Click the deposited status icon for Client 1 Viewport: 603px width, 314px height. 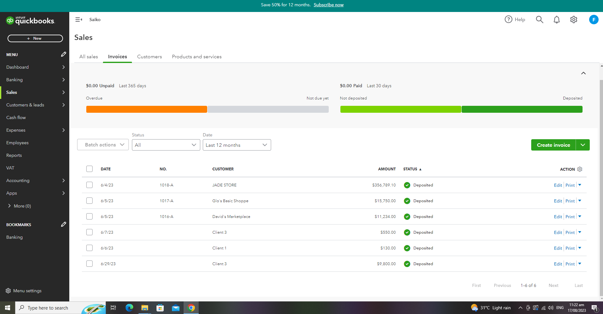click(x=407, y=248)
